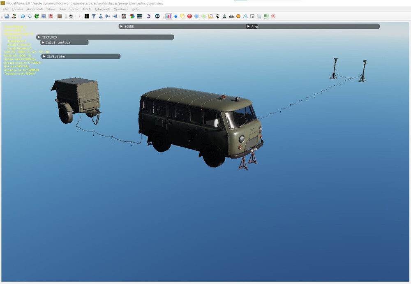The width and height of the screenshot is (411, 284).
Task: Open the Camera menu
Action: pyautogui.click(x=17, y=9)
